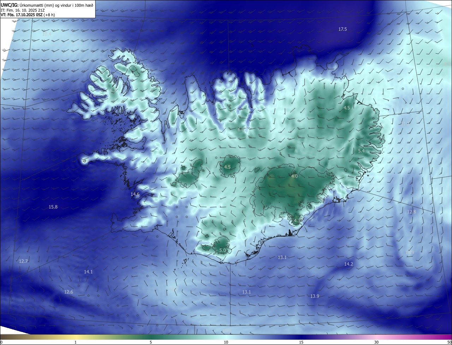Click the colour scale tick label 1

coord(76,342)
